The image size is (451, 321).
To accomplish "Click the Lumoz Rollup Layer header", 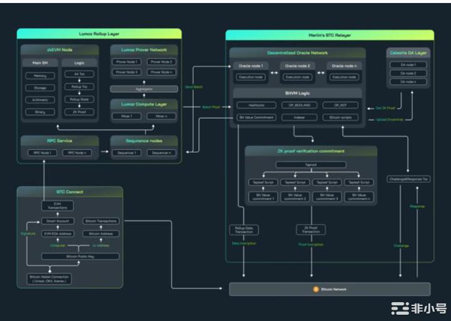I will [x=98, y=33].
